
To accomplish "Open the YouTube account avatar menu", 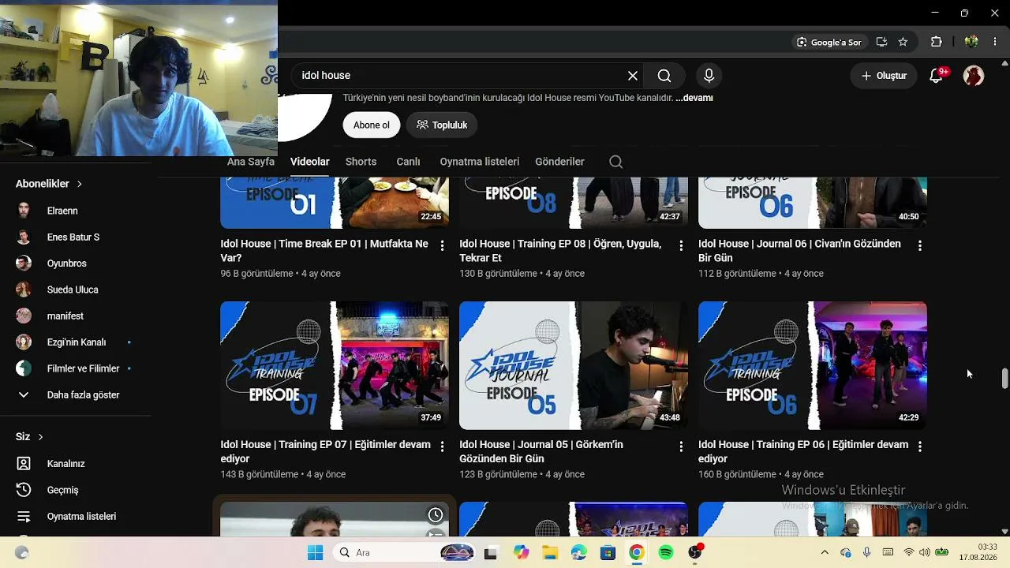I will click(974, 76).
